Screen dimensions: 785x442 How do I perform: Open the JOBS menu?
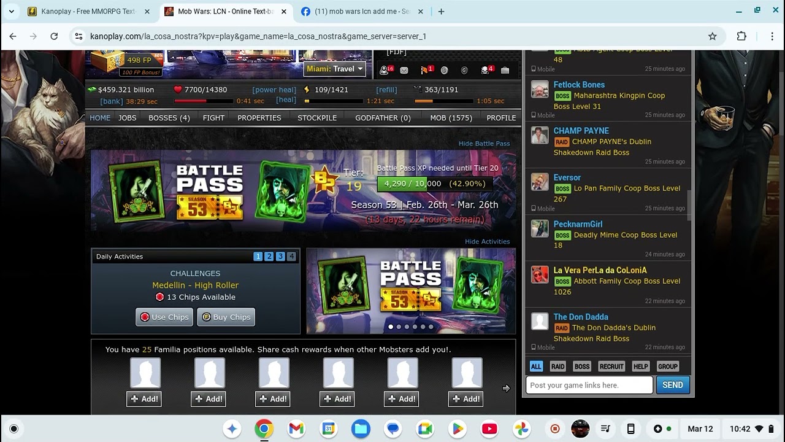(128, 118)
